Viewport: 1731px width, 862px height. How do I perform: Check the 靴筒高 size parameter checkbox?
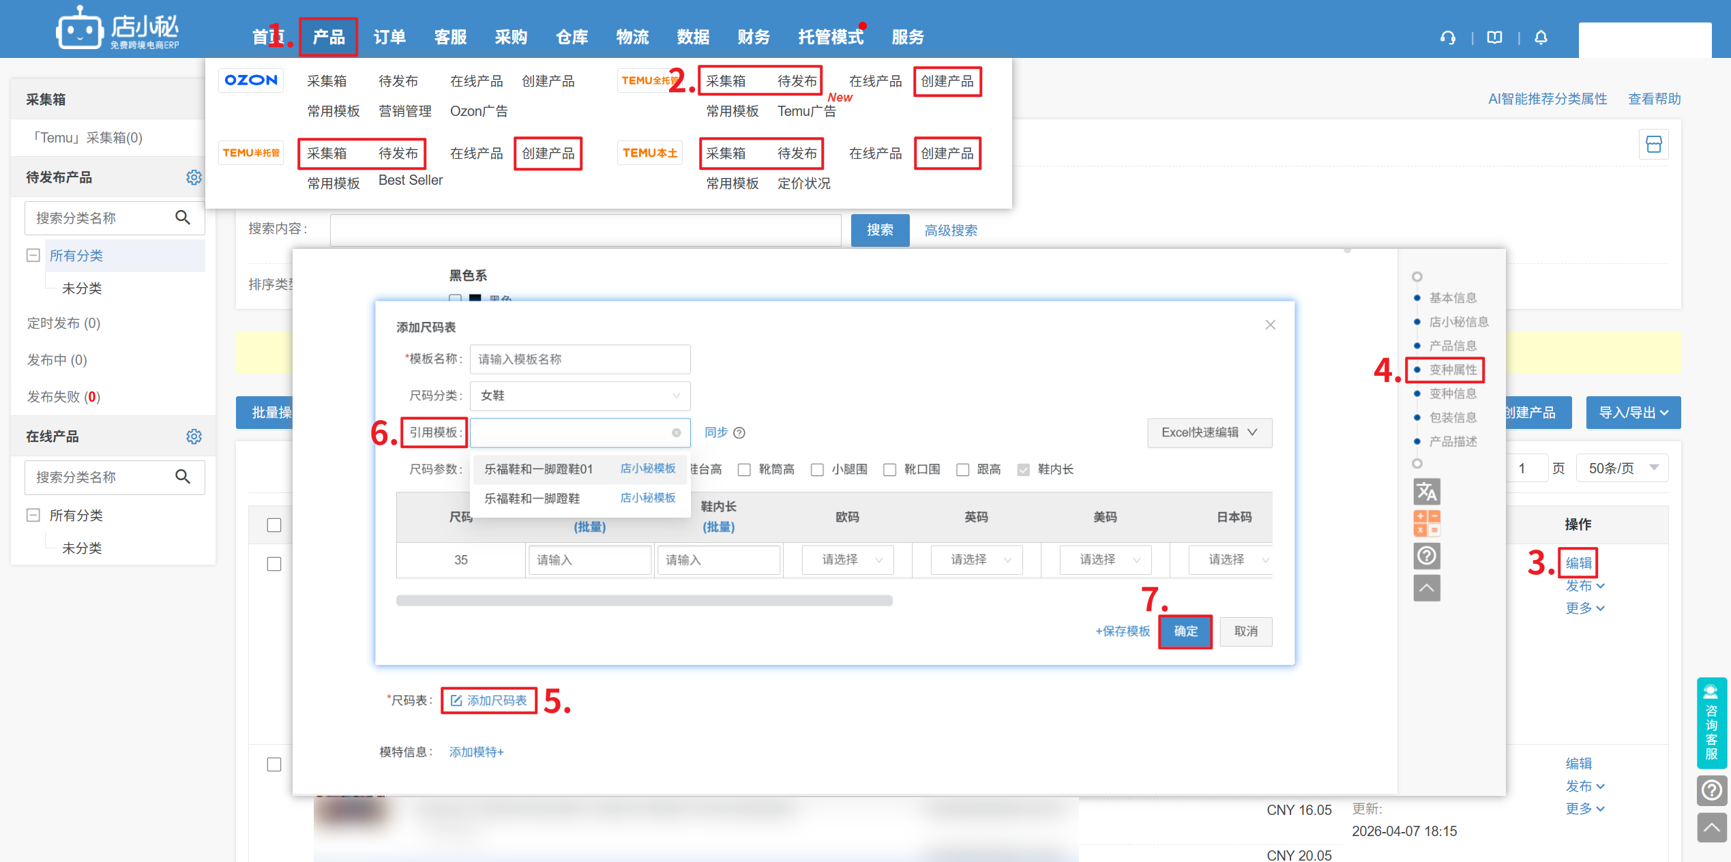[744, 469]
